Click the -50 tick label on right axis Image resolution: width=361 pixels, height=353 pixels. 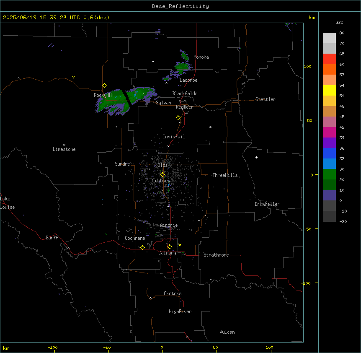[x=307, y=229]
